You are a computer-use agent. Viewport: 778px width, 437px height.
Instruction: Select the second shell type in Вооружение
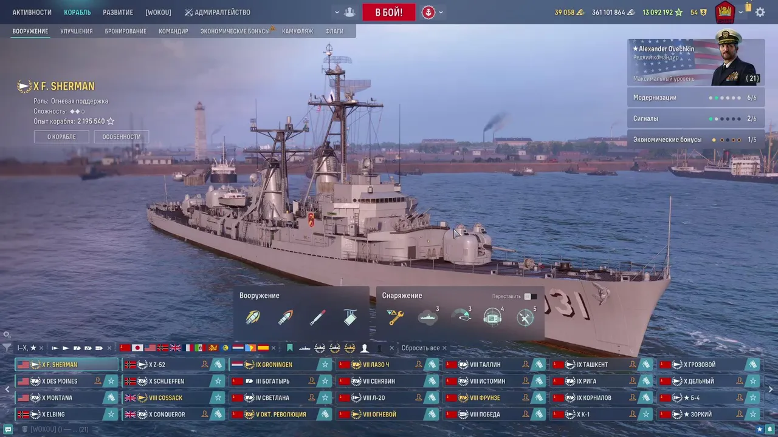285,317
